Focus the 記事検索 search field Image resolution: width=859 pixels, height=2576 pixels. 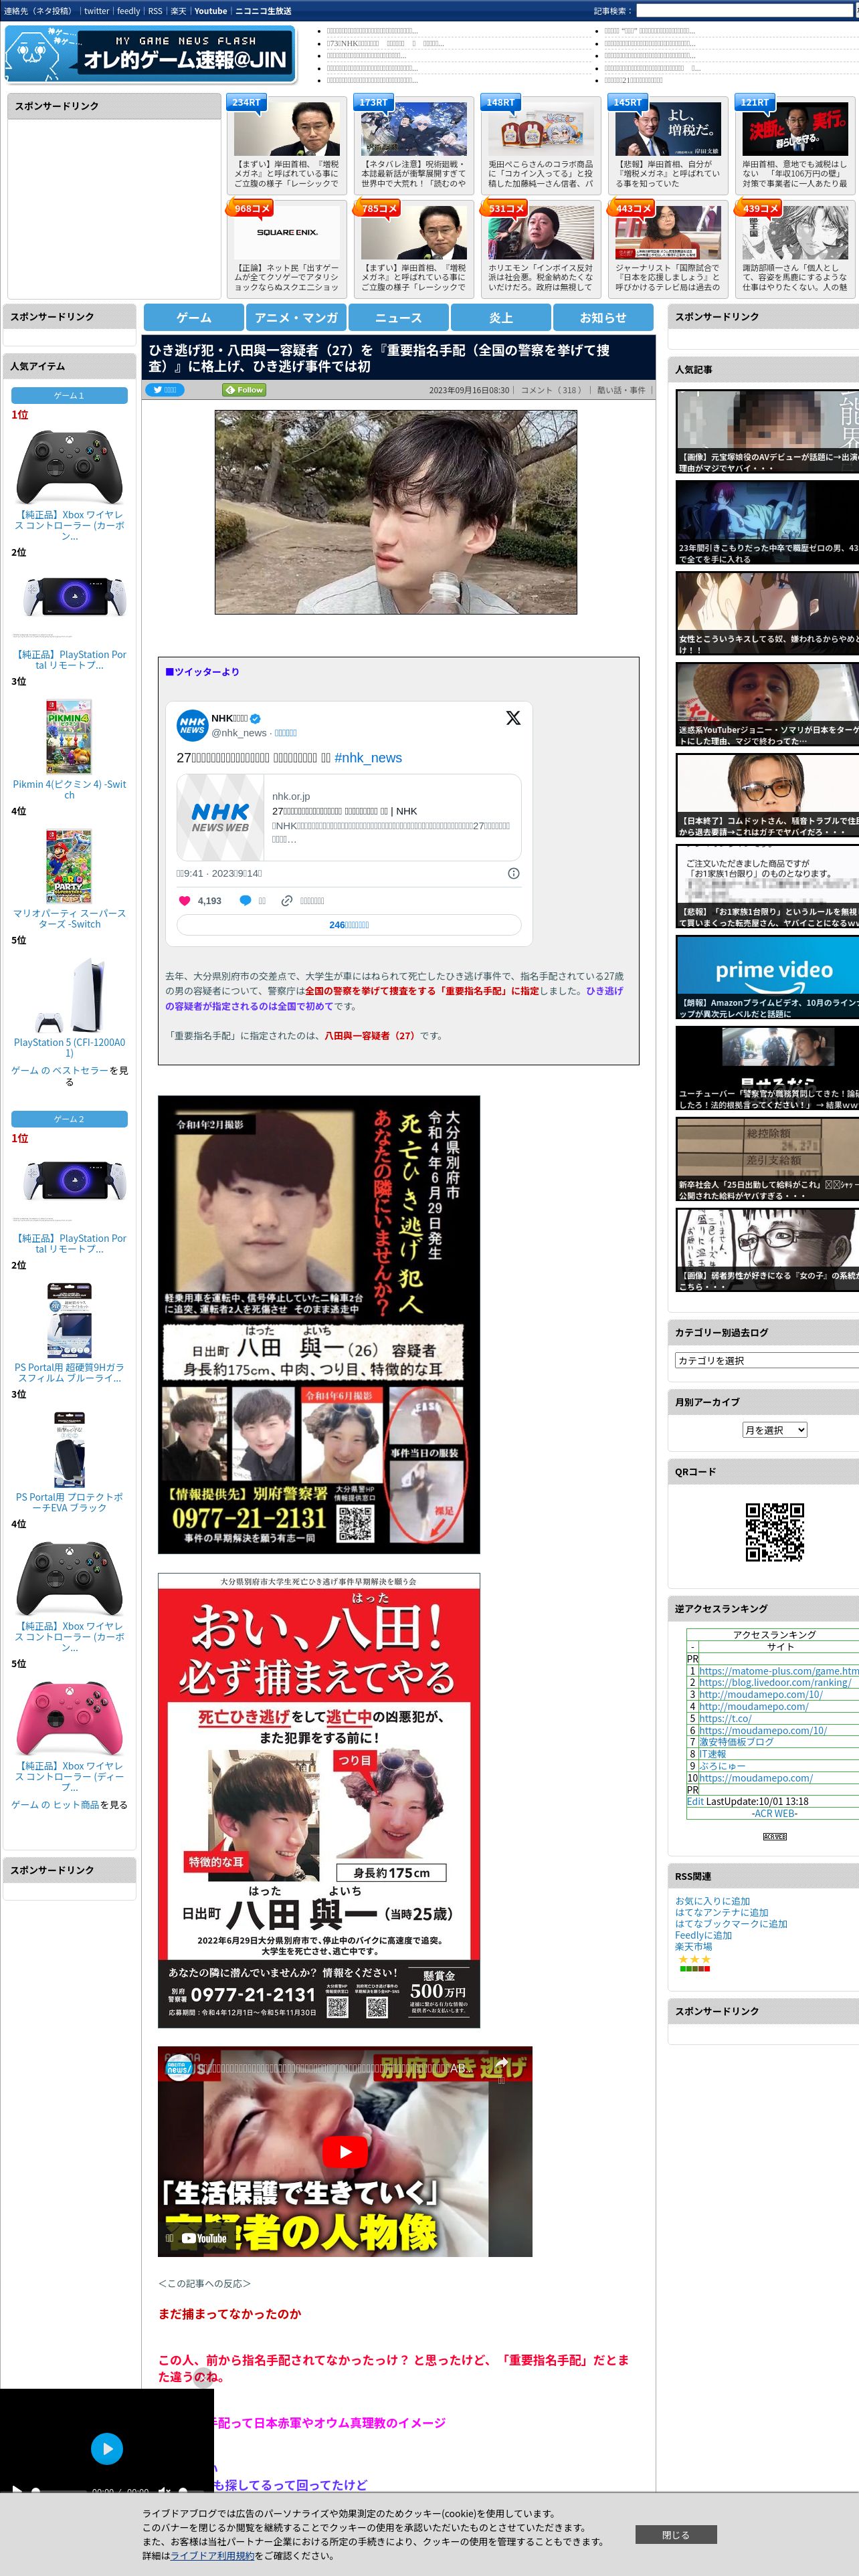(x=744, y=11)
